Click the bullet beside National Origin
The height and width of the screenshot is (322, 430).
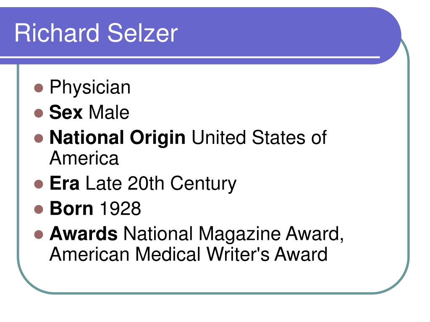(x=39, y=138)
